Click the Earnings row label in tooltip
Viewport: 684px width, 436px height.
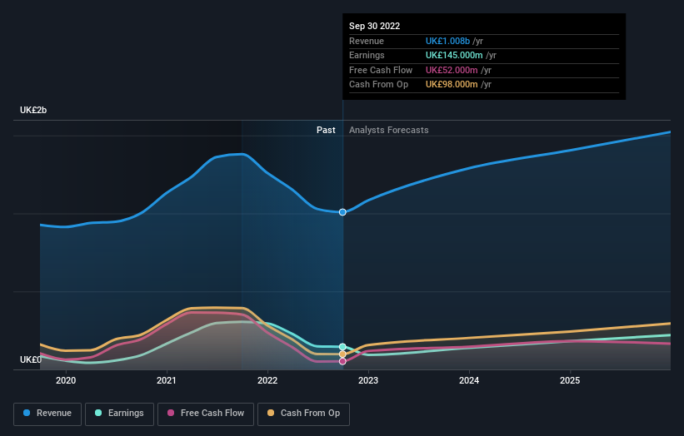[x=367, y=55]
